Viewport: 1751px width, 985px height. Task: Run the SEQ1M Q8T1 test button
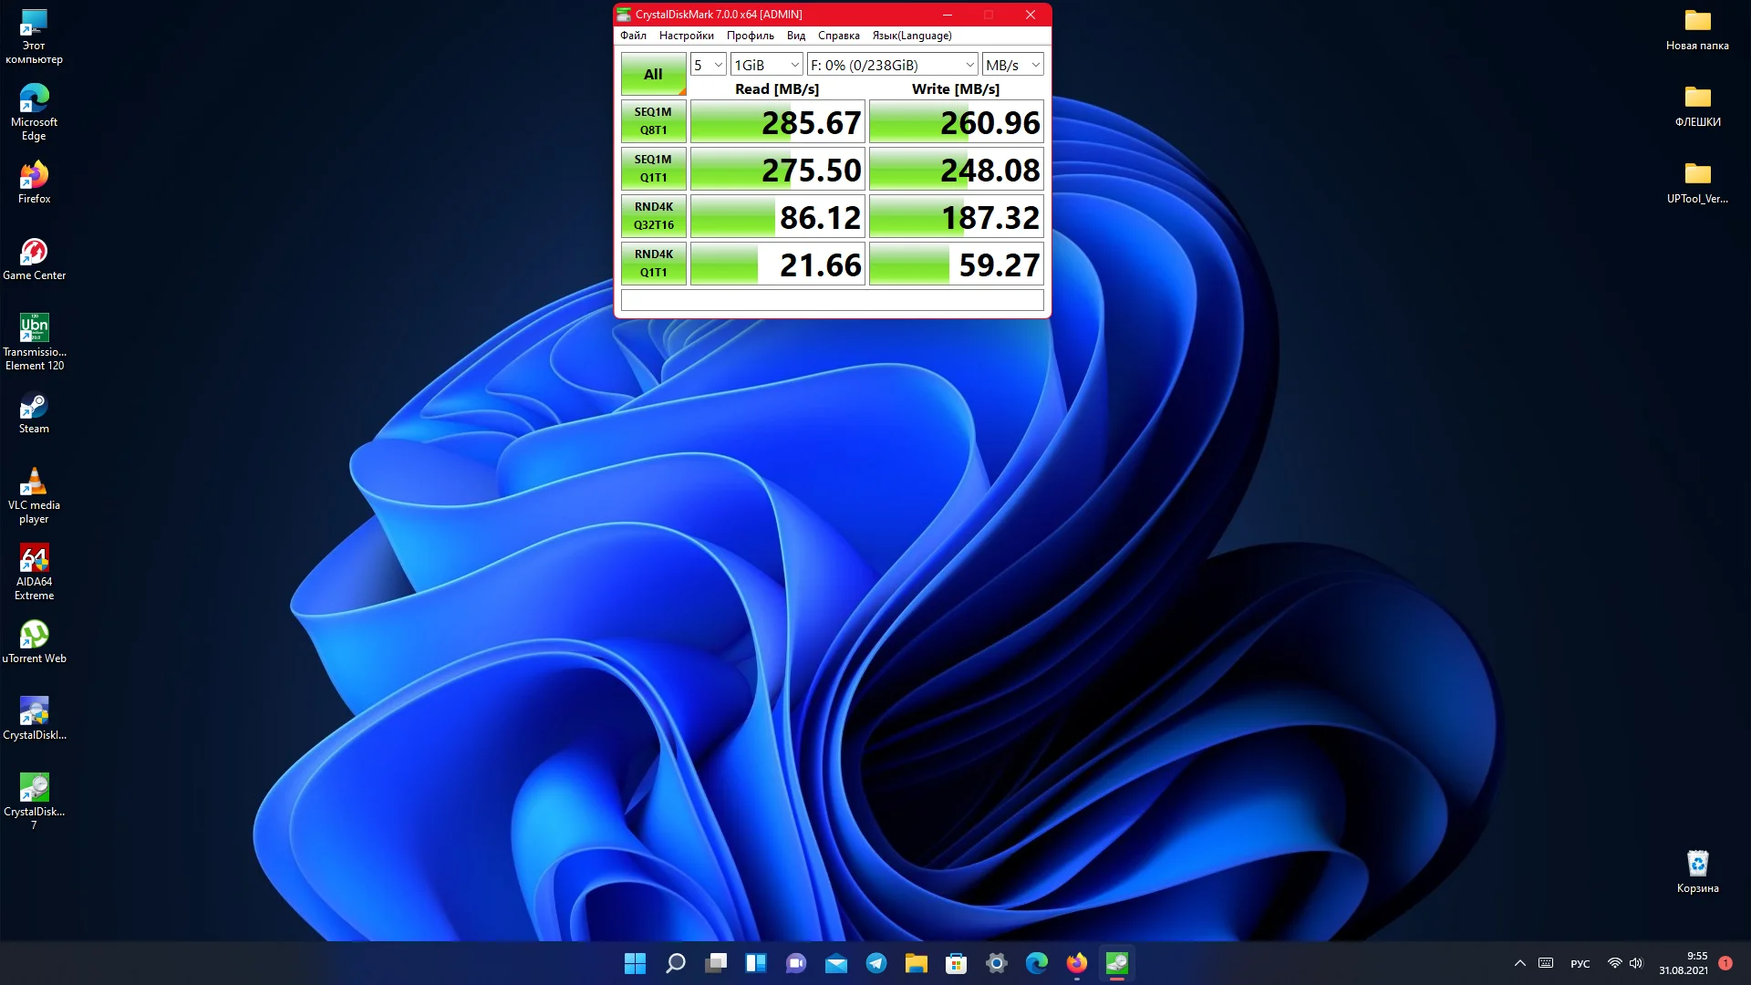pyautogui.click(x=653, y=121)
